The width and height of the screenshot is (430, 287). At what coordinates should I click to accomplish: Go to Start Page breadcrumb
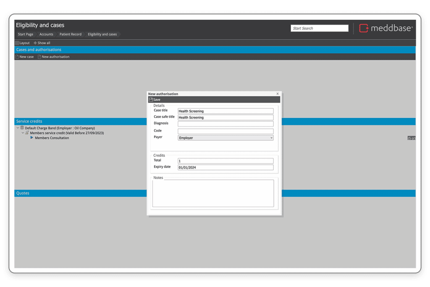coord(25,34)
